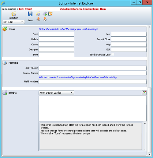The width and height of the screenshot is (153, 158).
Task: Click the Internet Explorer logo in the title bar
Action: point(3,3)
